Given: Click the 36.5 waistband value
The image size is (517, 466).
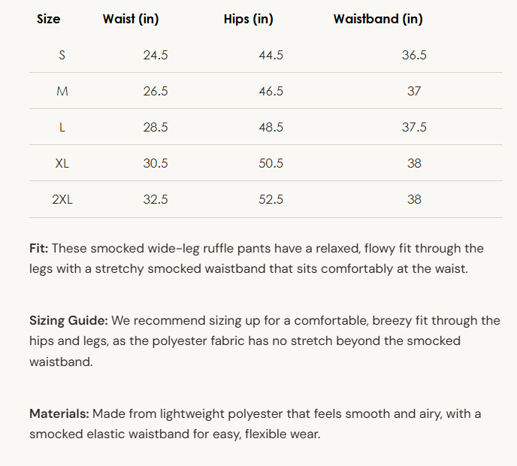Looking at the screenshot, I should (x=414, y=55).
